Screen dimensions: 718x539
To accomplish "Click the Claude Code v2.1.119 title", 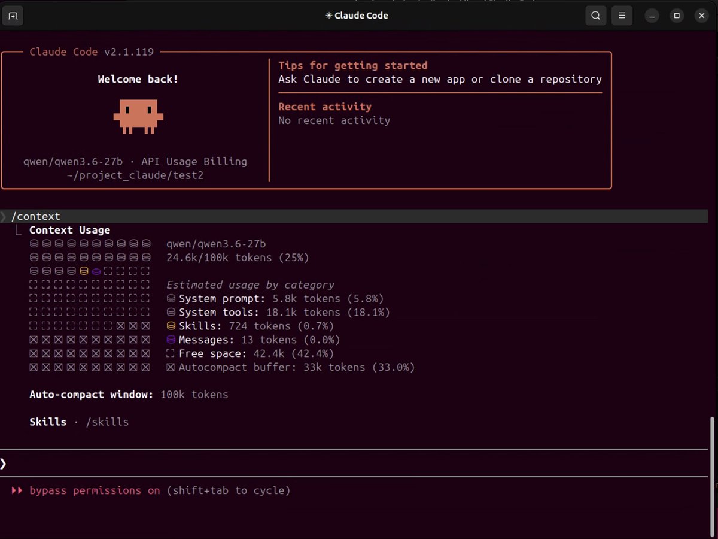I will coord(92,52).
